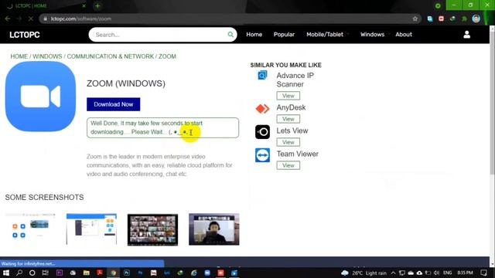Close the LCTOPC | HOME tab

tap(84, 5)
